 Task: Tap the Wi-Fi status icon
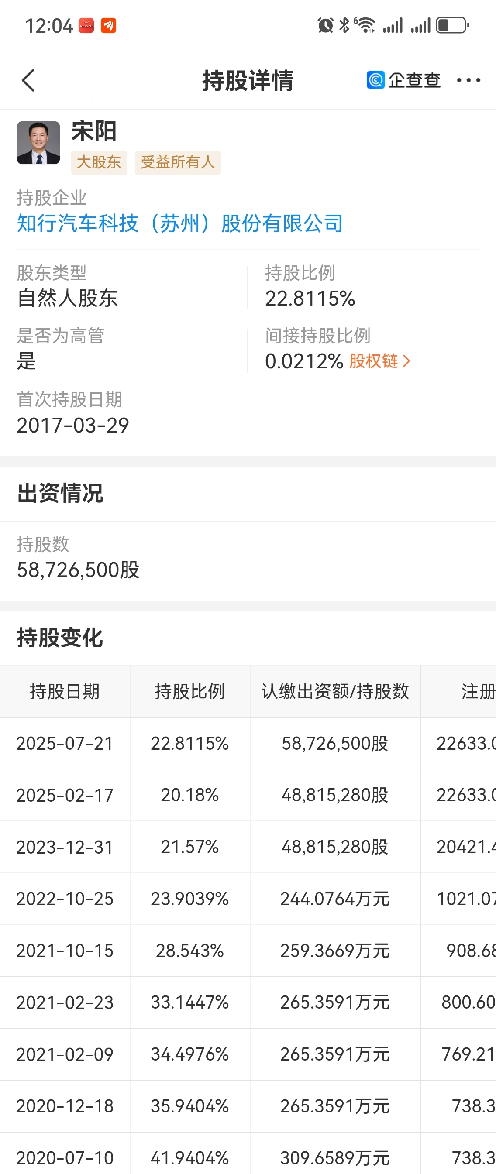365,25
